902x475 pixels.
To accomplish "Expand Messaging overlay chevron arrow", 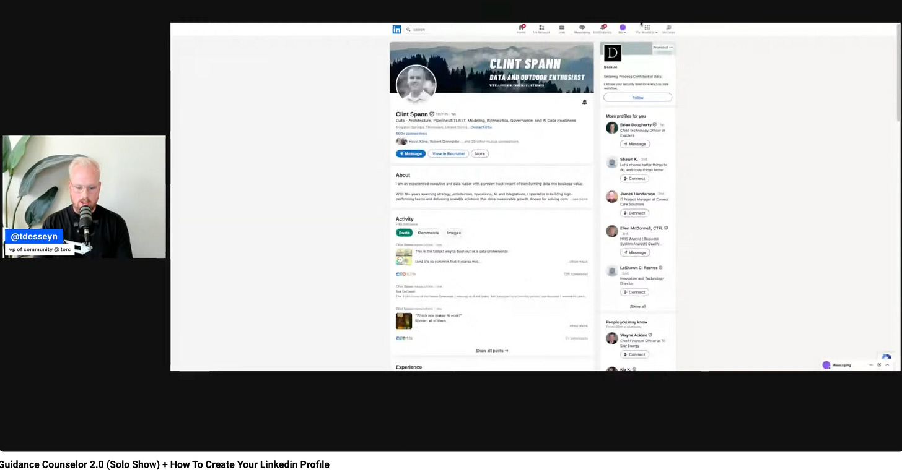I will 887,365.
